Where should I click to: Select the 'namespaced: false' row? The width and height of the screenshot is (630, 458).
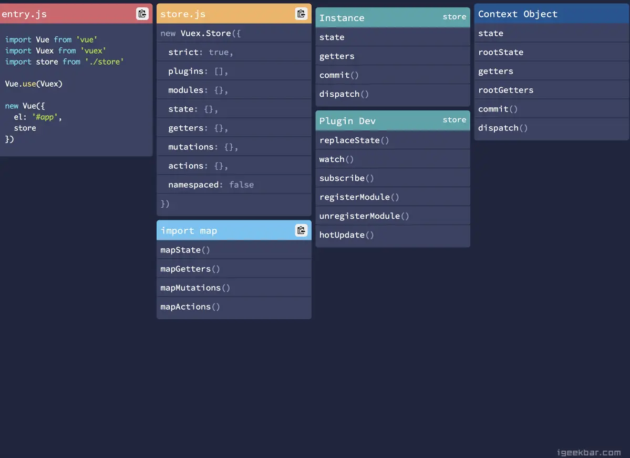[x=234, y=184]
